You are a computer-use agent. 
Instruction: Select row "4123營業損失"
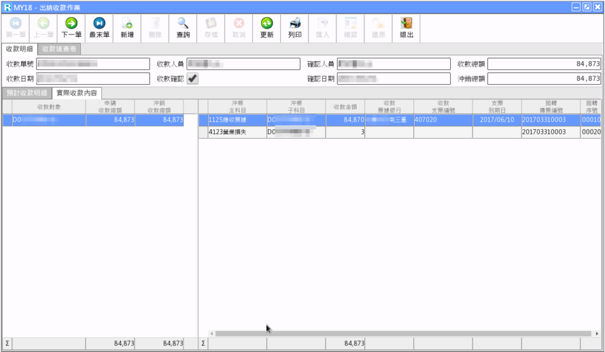click(x=400, y=132)
